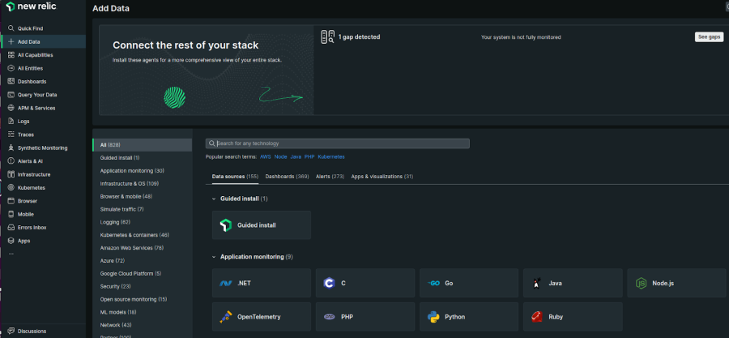Select Guided install (1) category

point(143,158)
